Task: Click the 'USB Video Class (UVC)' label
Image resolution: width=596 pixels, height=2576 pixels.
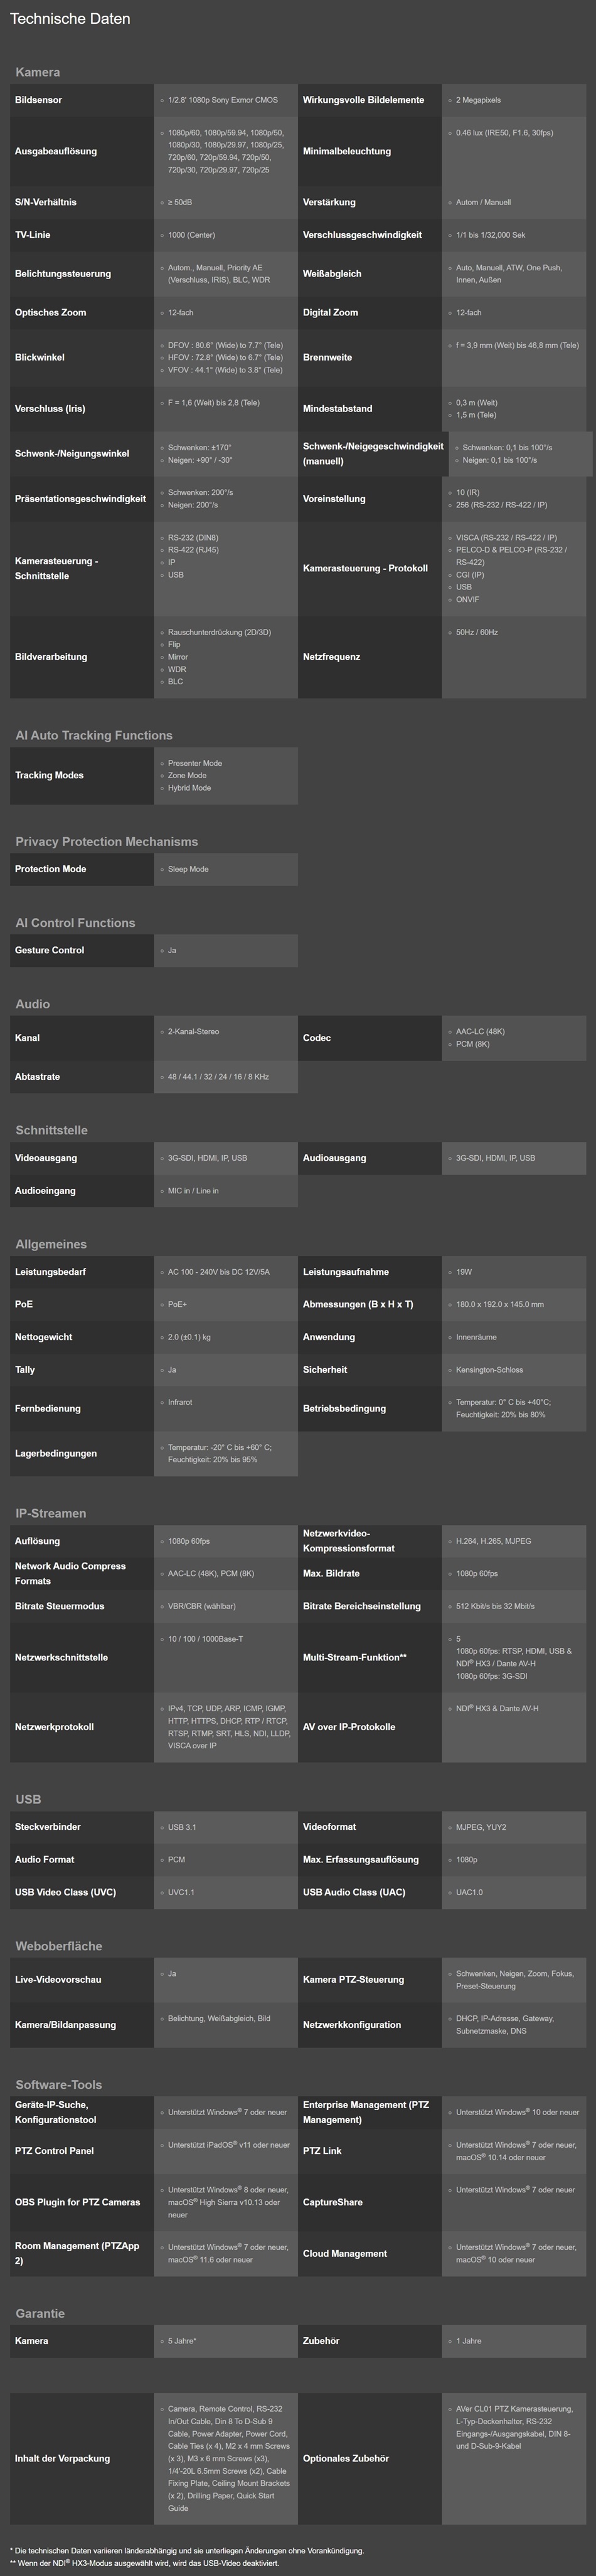Action: (x=65, y=1892)
